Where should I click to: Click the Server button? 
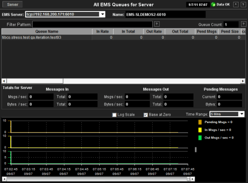pos(12,4)
